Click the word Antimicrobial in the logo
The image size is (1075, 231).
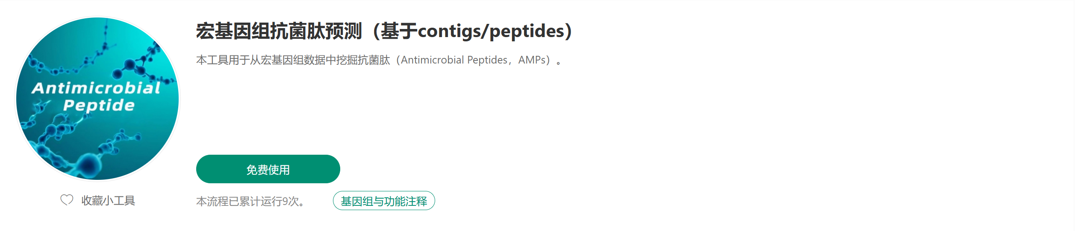96,88
